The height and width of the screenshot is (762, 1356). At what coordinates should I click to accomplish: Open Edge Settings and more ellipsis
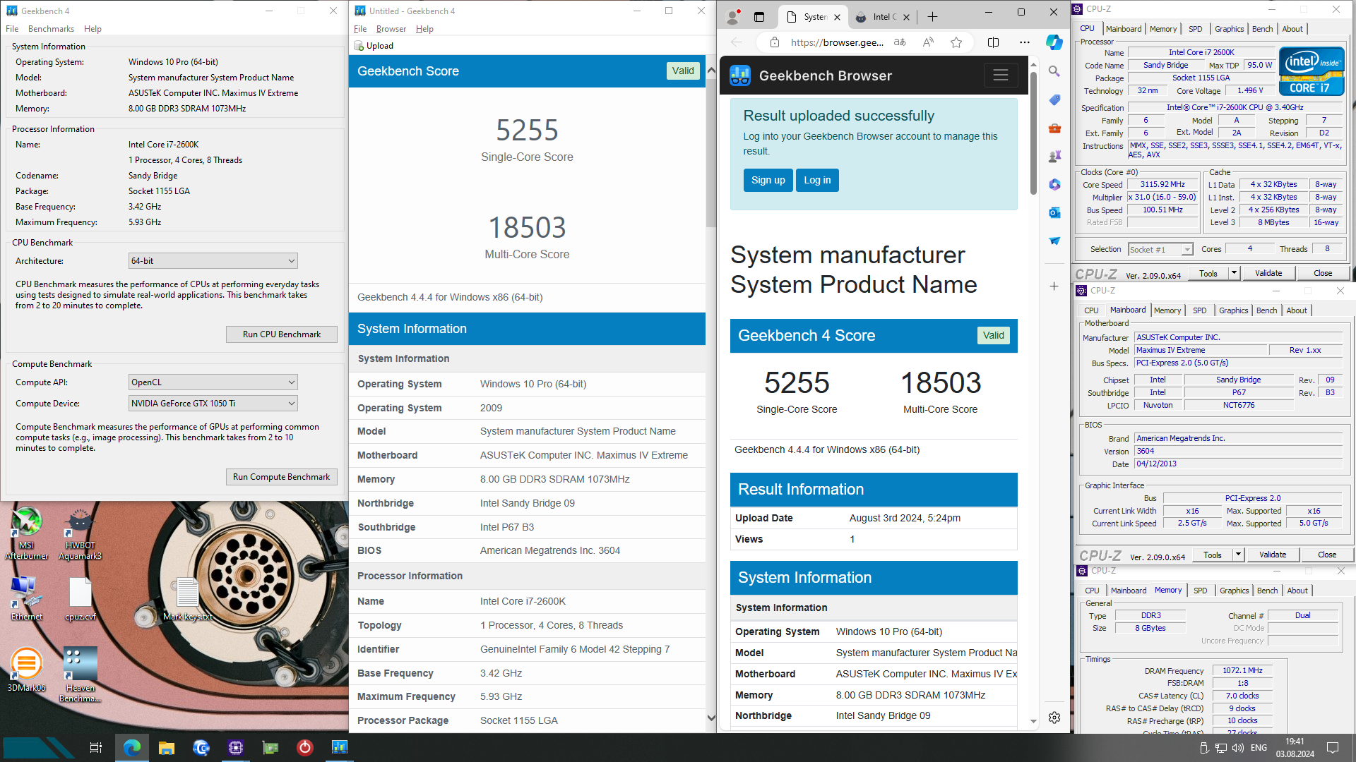1025,42
